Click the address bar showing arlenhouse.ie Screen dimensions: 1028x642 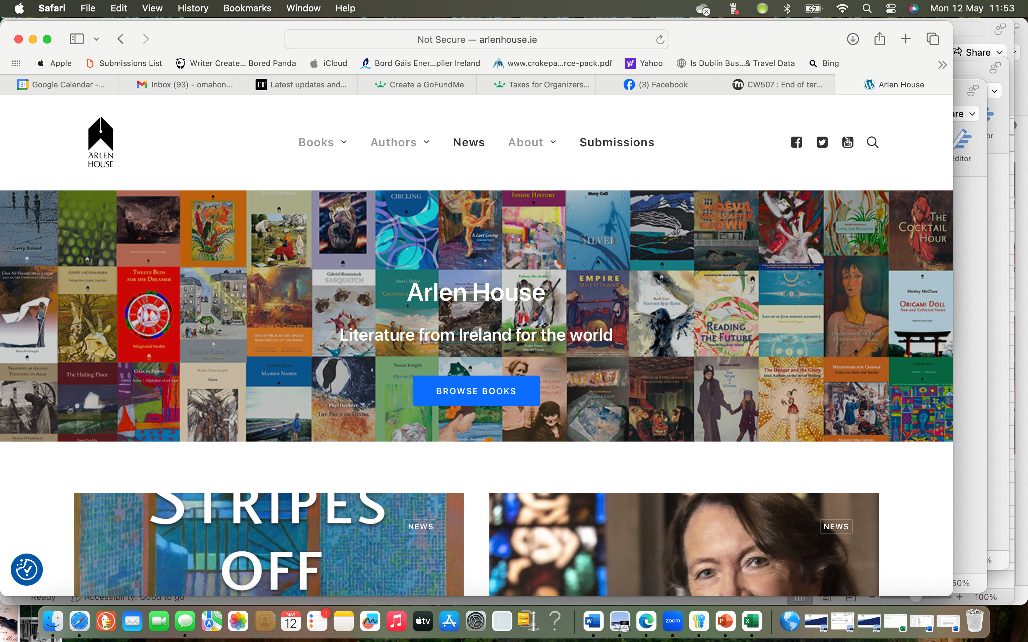coord(476,40)
